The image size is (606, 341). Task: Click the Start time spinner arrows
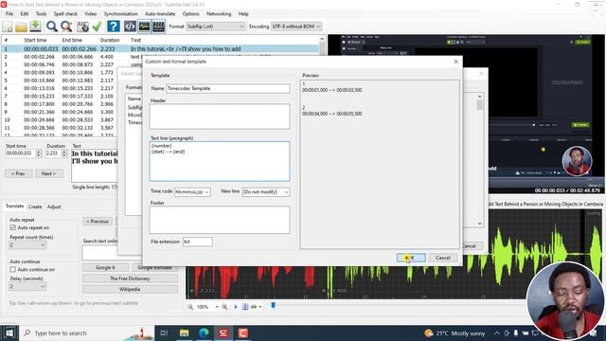coord(38,153)
